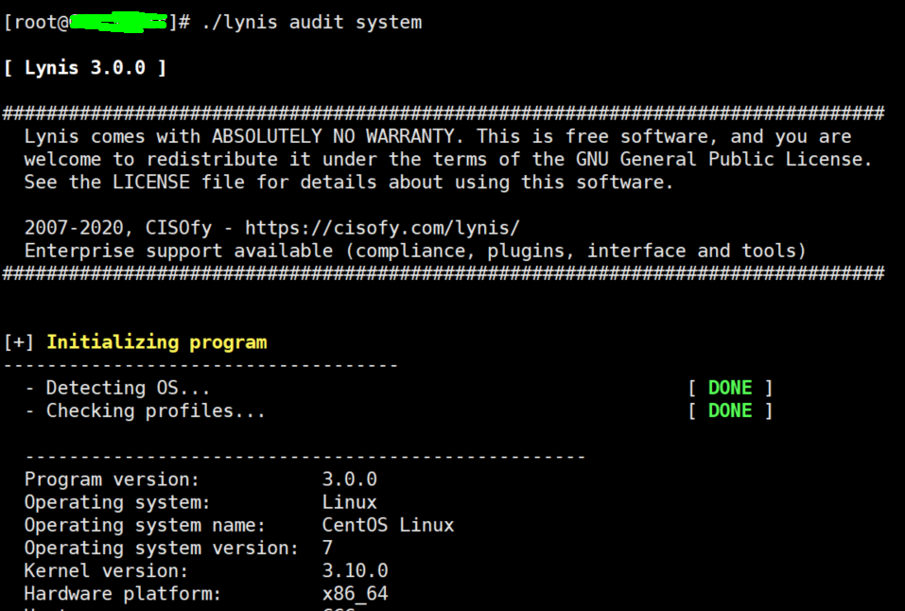The image size is (905, 611).
Task: Click the 'Enterprise support available' line
Action: [415, 252]
